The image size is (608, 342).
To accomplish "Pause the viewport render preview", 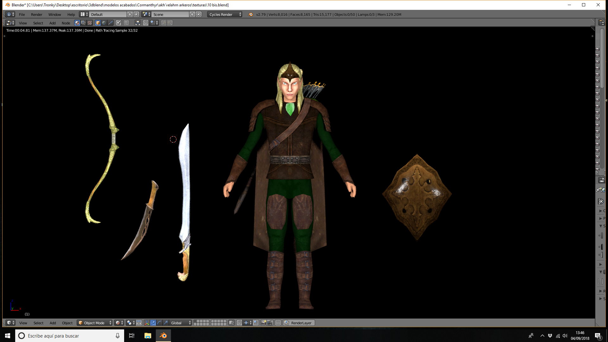I will click(x=278, y=323).
